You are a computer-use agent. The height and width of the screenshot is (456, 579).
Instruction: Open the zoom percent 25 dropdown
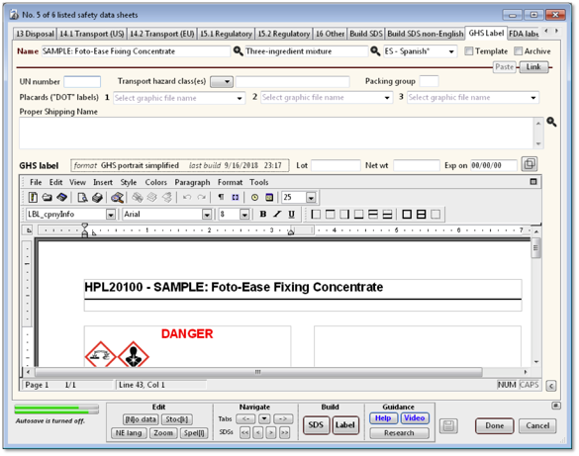(311, 198)
